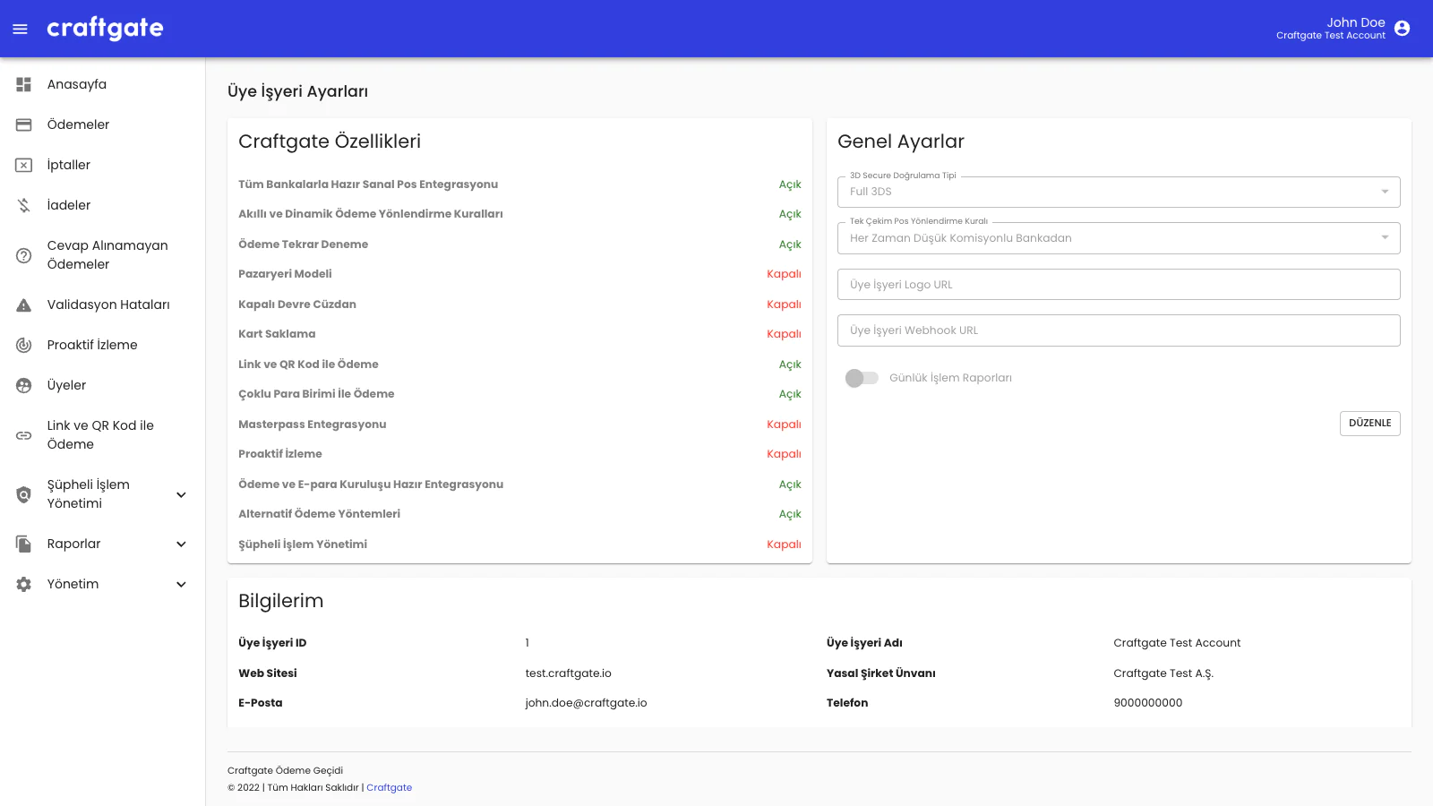
Task: Open Cevap Alınamayan Ödemeler menu item
Action: tap(107, 255)
